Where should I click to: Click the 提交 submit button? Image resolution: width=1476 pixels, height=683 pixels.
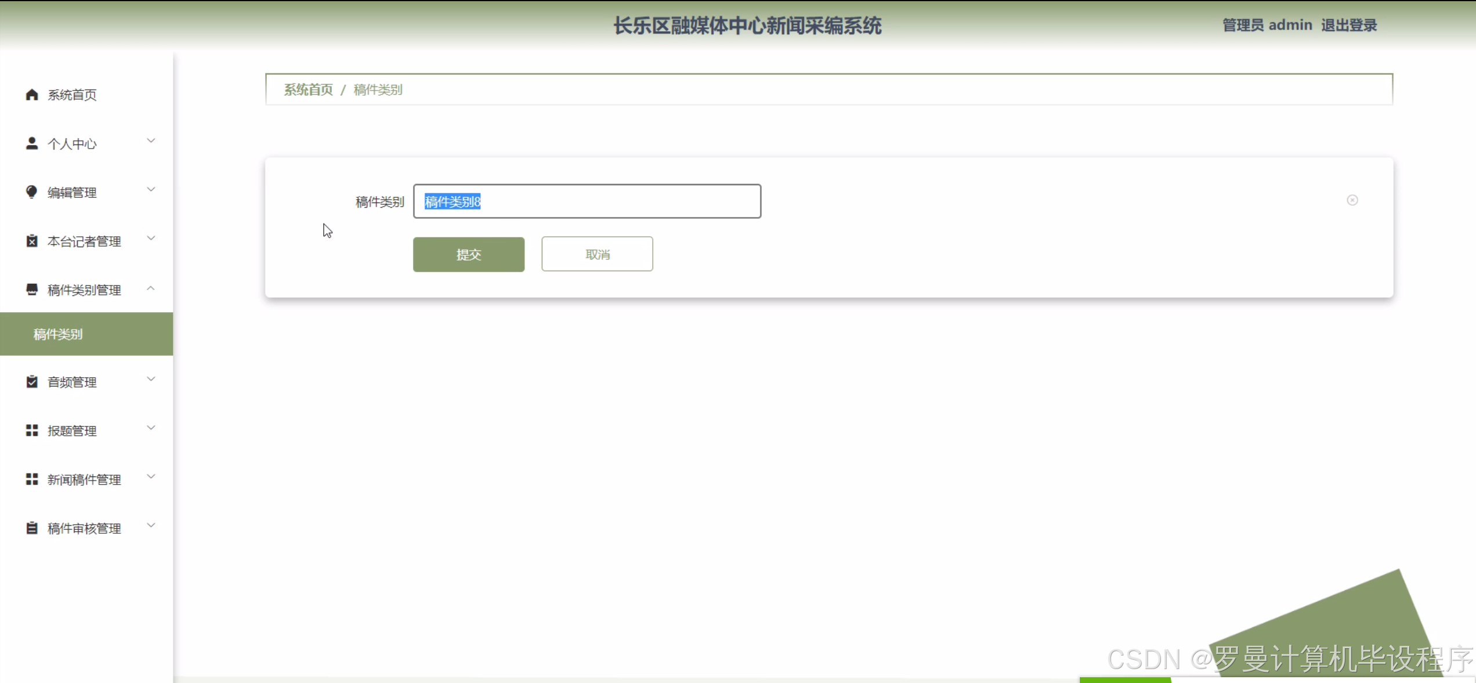468,254
